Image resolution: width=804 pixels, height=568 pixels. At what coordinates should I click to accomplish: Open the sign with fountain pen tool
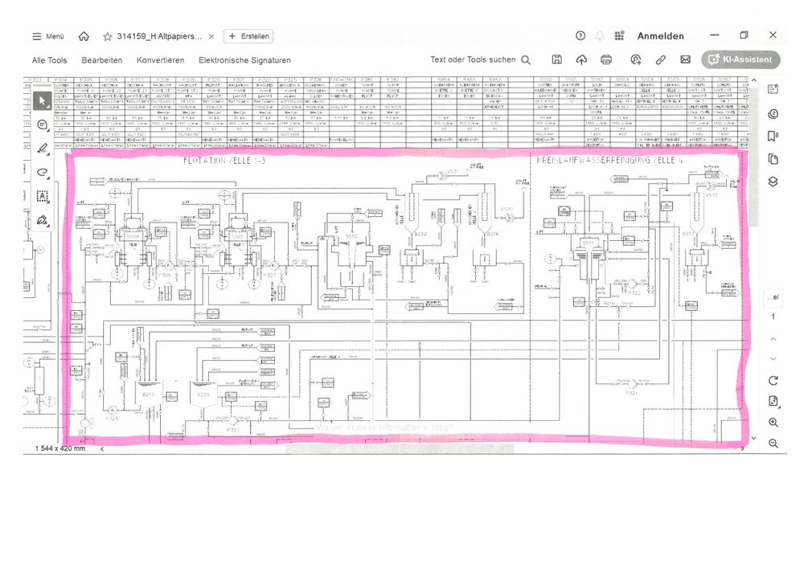pyautogui.click(x=43, y=219)
